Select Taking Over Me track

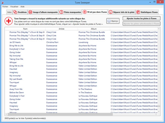tap(16, 59)
